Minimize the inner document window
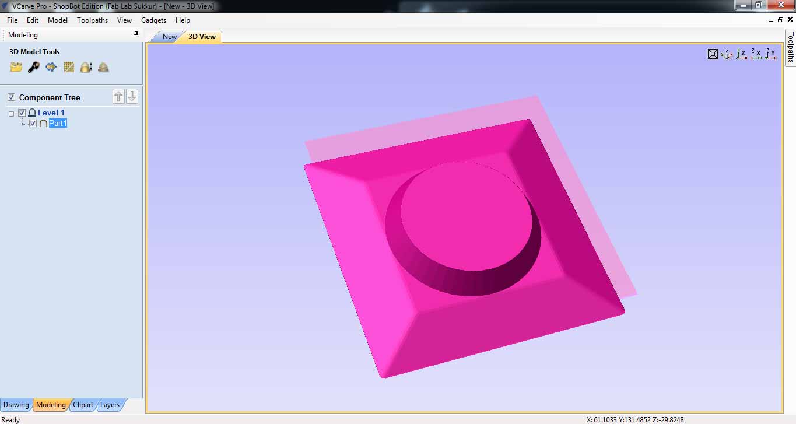This screenshot has width=796, height=424. [x=771, y=20]
